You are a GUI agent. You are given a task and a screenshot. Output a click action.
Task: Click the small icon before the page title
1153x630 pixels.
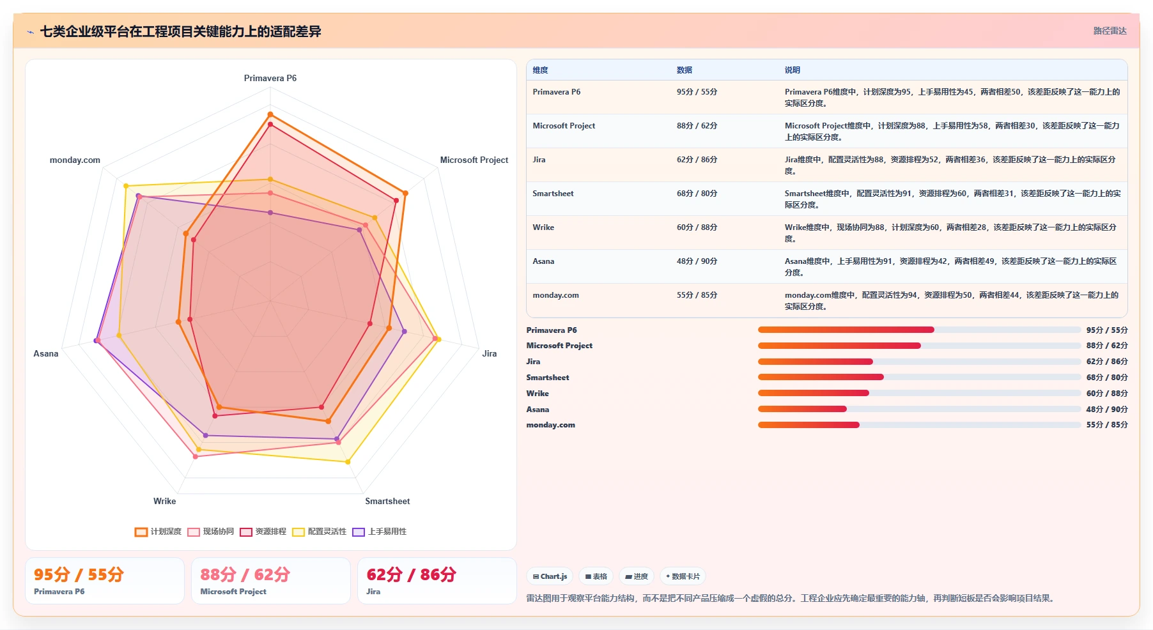click(30, 32)
